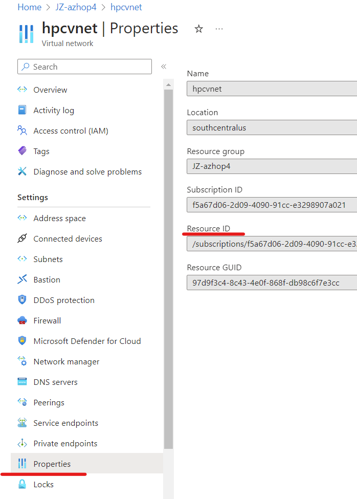Click the Private endpoints icon
The height and width of the screenshot is (499, 357).
pos(22,443)
